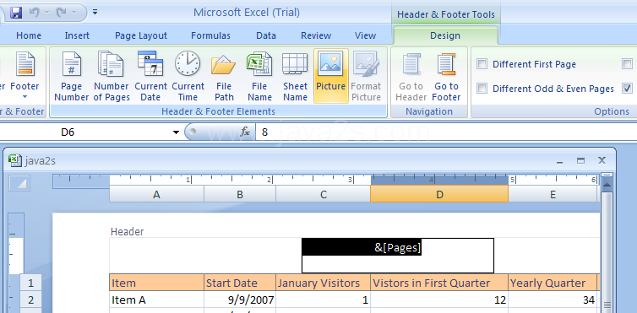Screen dimensions: 637x313
Task: Click the Save icon in quick access toolbar
Action: pos(16,13)
